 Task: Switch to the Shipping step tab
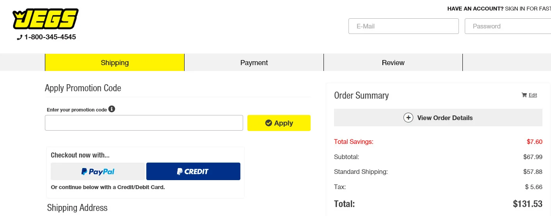[115, 63]
